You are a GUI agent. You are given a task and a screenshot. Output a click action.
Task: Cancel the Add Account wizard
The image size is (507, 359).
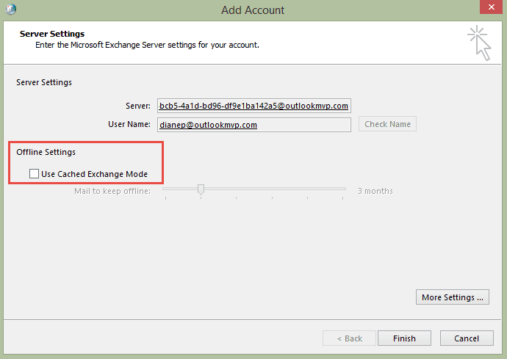pyautogui.click(x=467, y=338)
